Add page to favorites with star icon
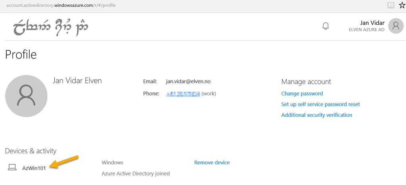406x185 pixels. [402, 5]
